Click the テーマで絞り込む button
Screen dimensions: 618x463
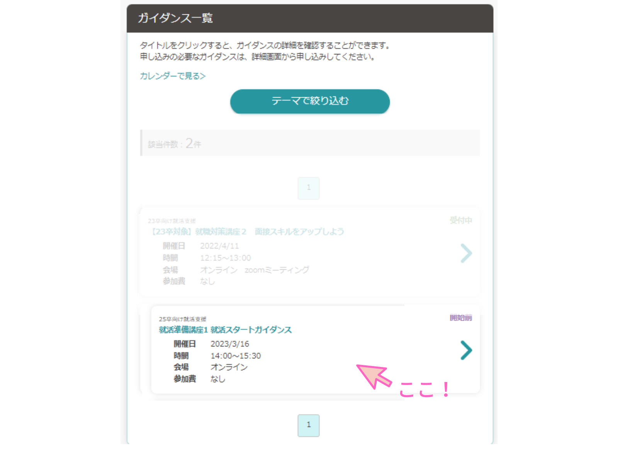point(310,101)
